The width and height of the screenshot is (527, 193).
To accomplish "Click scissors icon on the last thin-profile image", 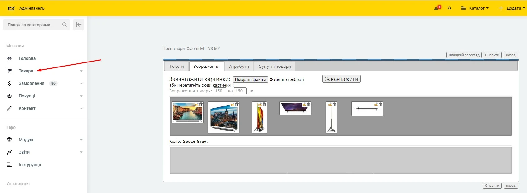I will click(x=376, y=105).
